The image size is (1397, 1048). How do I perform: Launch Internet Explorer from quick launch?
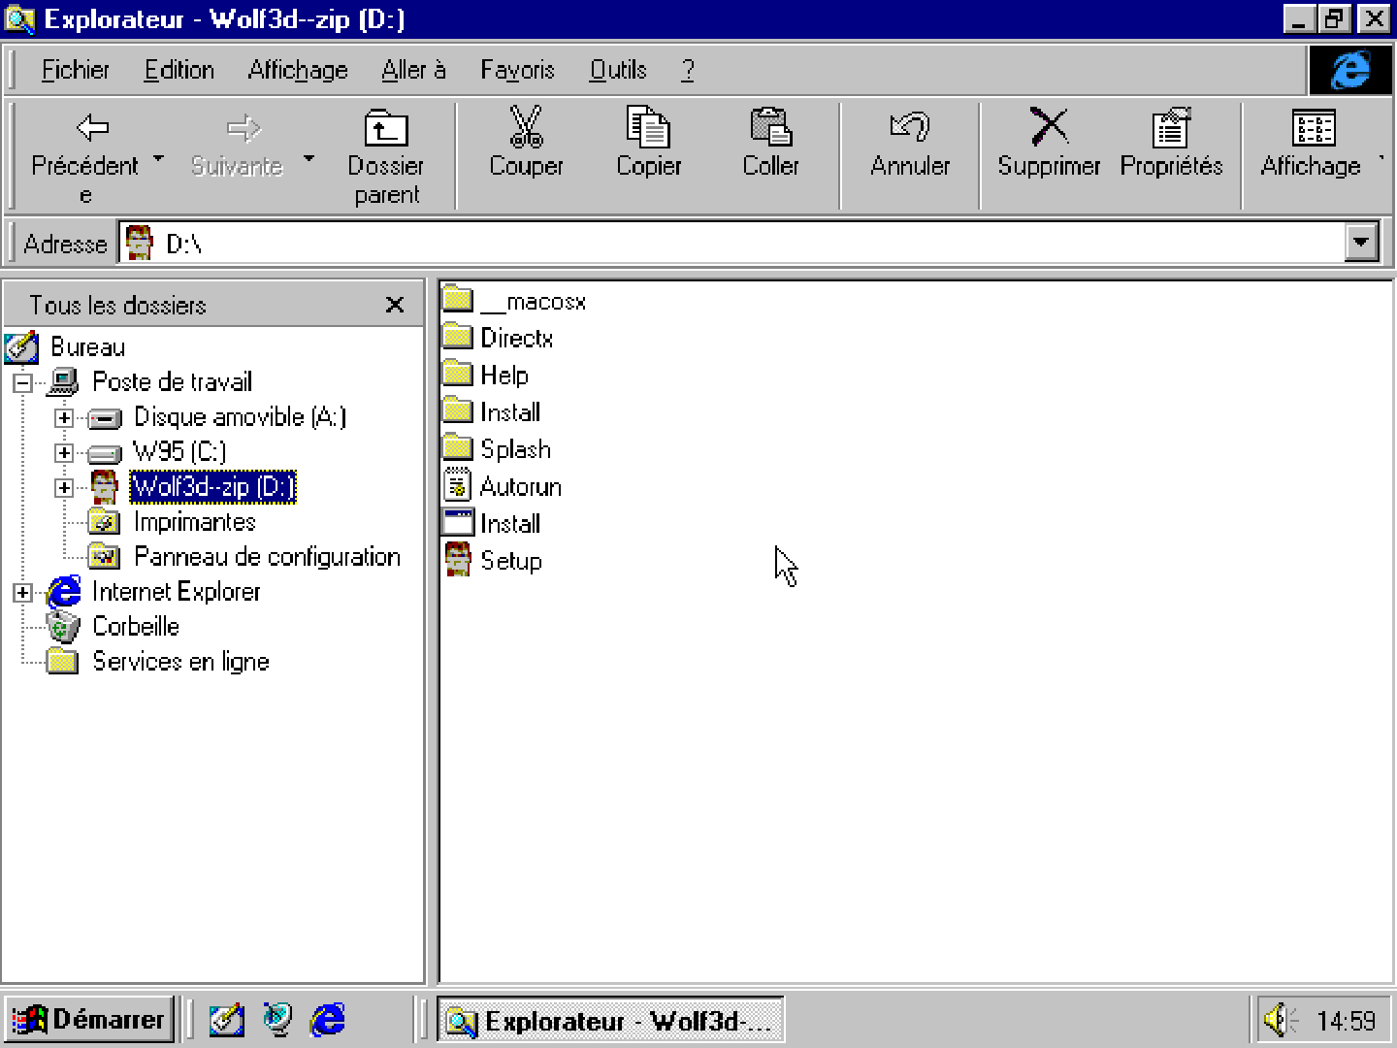tap(328, 1020)
